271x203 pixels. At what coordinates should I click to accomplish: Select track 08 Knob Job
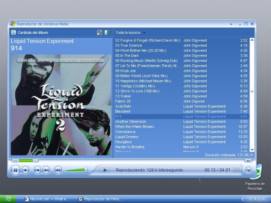[x=182, y=71]
